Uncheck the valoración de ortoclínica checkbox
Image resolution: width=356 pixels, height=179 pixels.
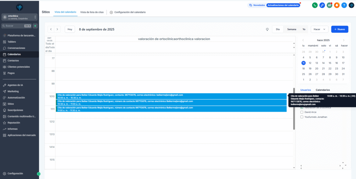point(302,108)
